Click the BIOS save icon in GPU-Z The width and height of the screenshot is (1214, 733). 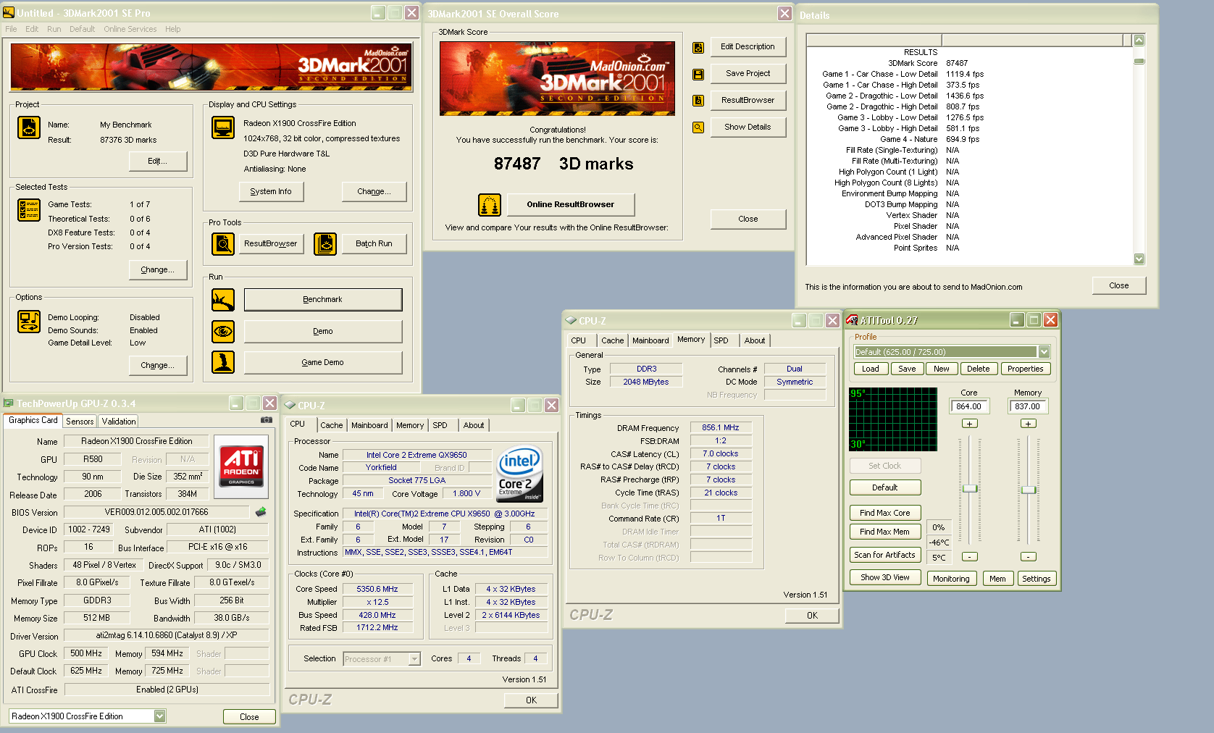(261, 512)
